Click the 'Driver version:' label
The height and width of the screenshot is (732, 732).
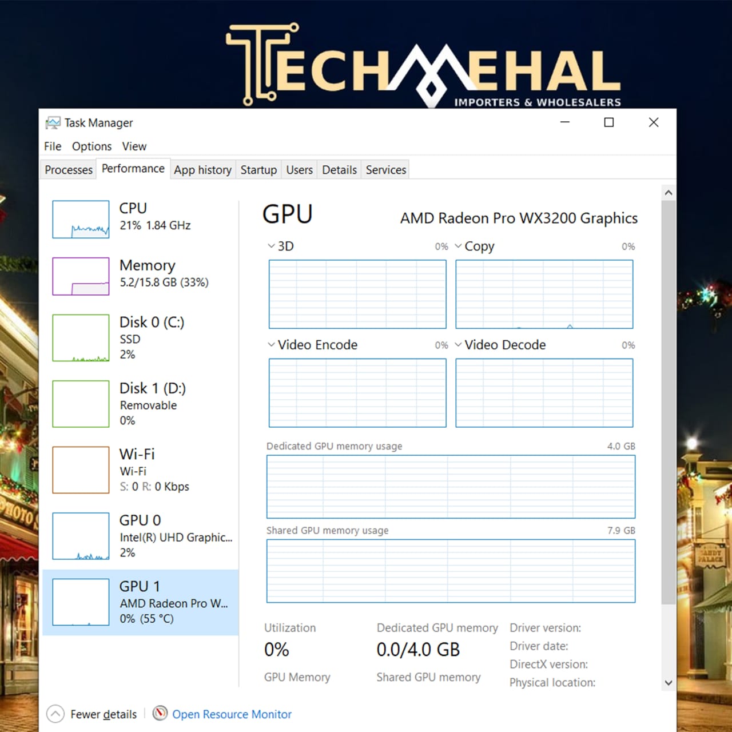click(545, 628)
